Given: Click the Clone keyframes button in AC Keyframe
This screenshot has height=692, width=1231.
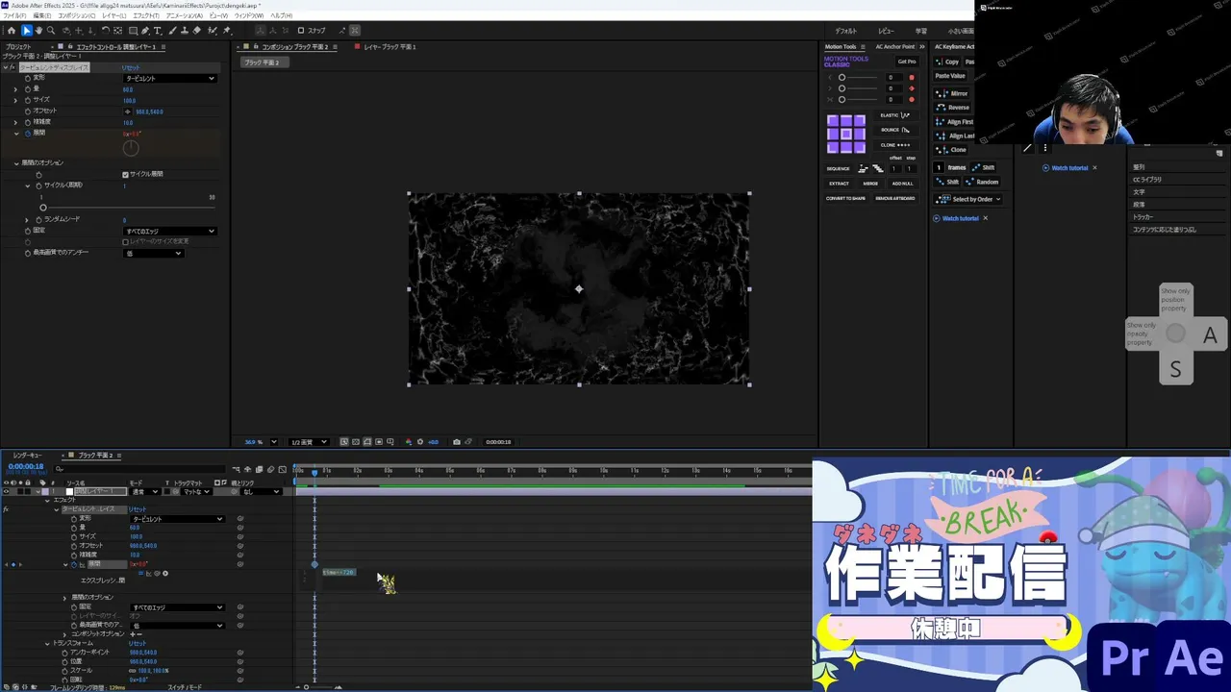Looking at the screenshot, I should click(952, 150).
